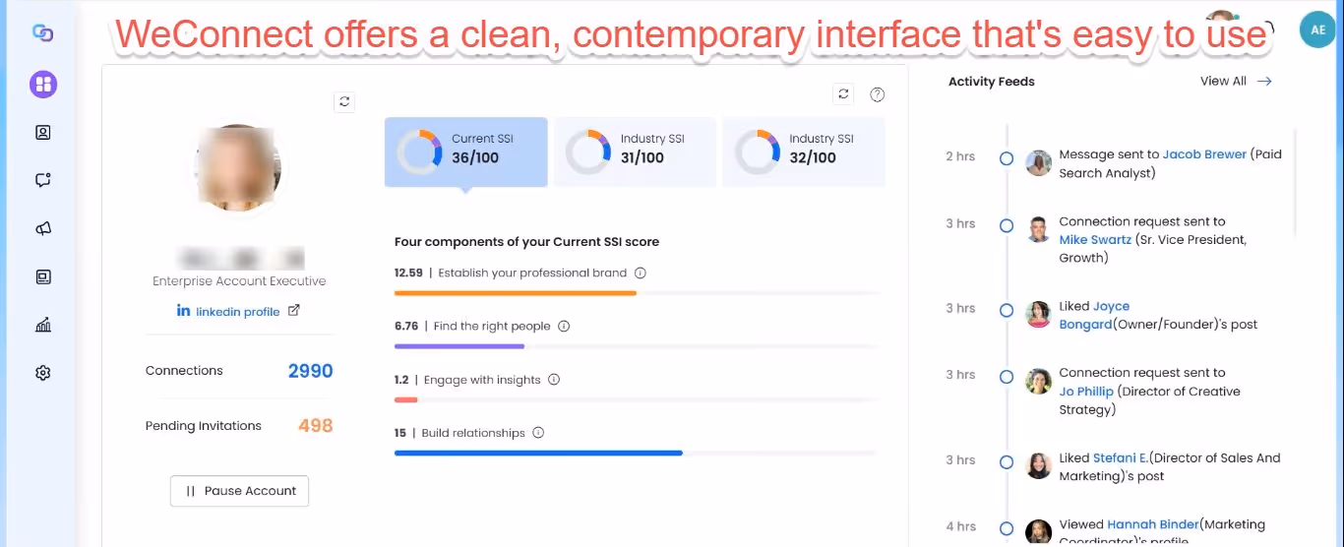Select the Industry SSI 31/100 tab

635,152
